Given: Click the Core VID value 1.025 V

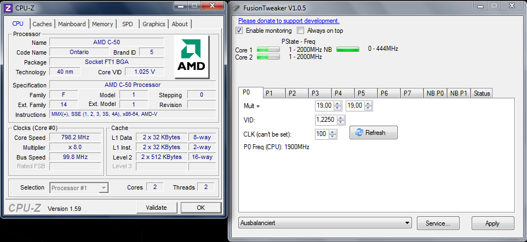Looking at the screenshot, I should coord(145,72).
